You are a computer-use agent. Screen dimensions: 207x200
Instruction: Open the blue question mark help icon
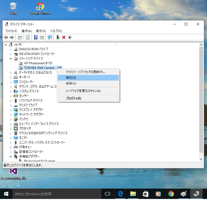point(36,38)
